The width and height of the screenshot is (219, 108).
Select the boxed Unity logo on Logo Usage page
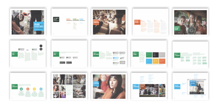click(122, 62)
